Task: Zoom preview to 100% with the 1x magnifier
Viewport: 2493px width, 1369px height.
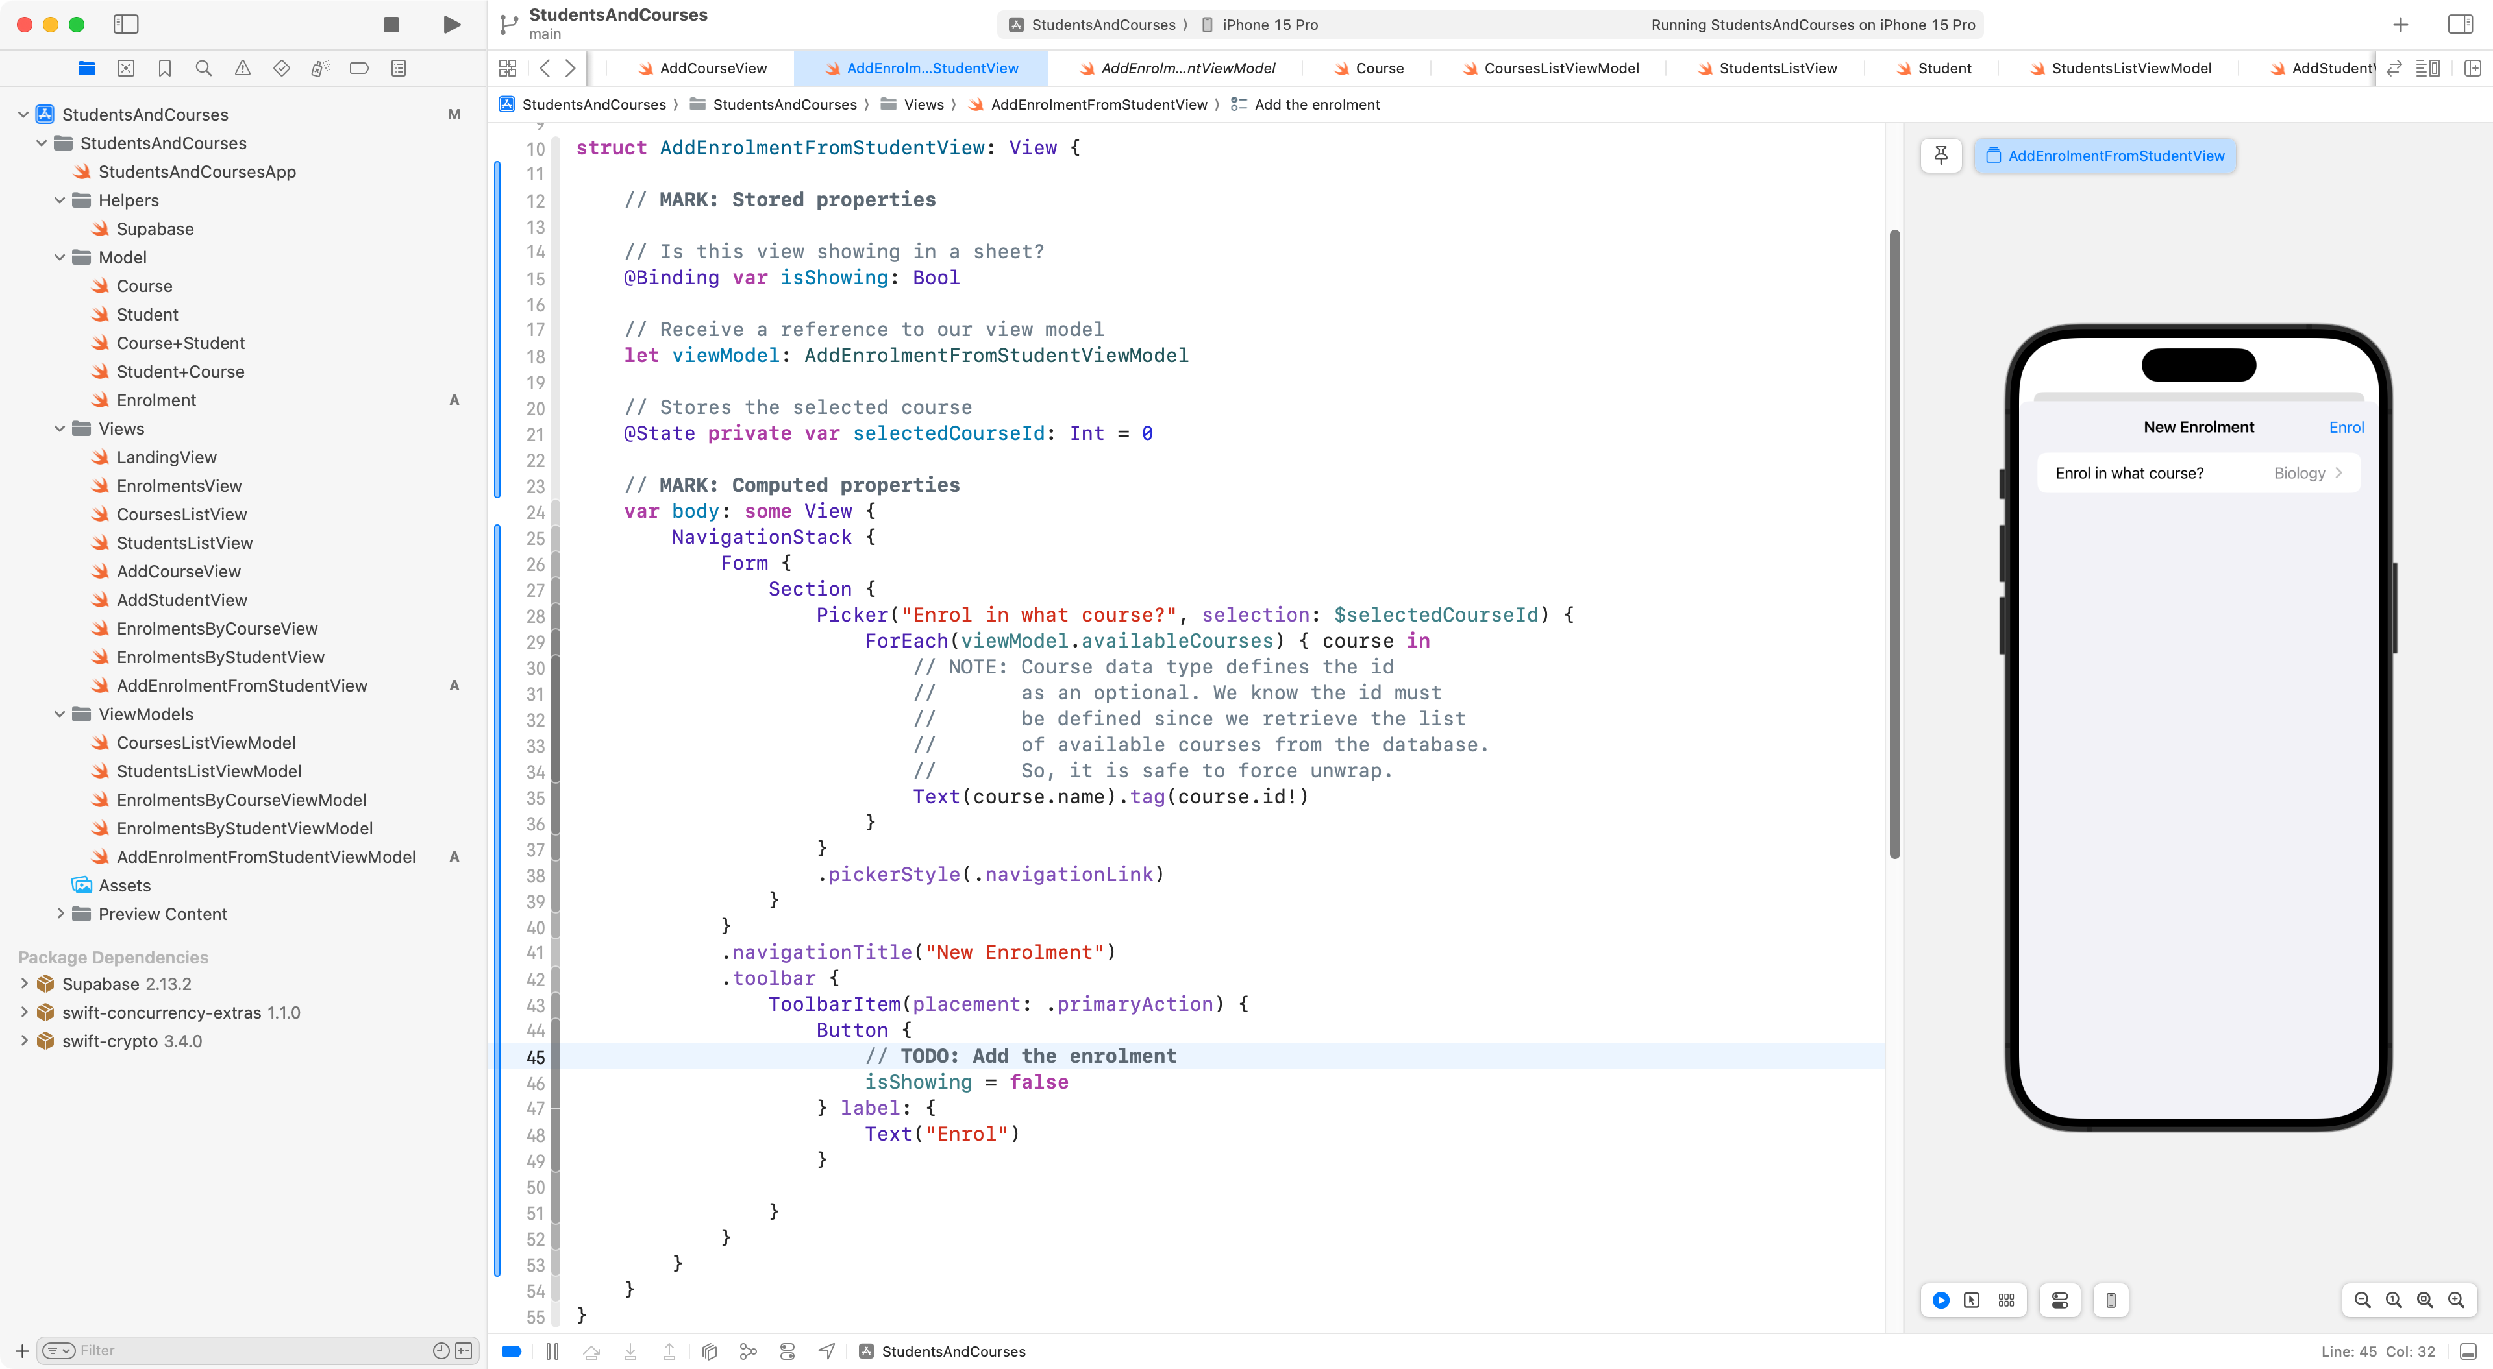Action: pyautogui.click(x=2392, y=1300)
